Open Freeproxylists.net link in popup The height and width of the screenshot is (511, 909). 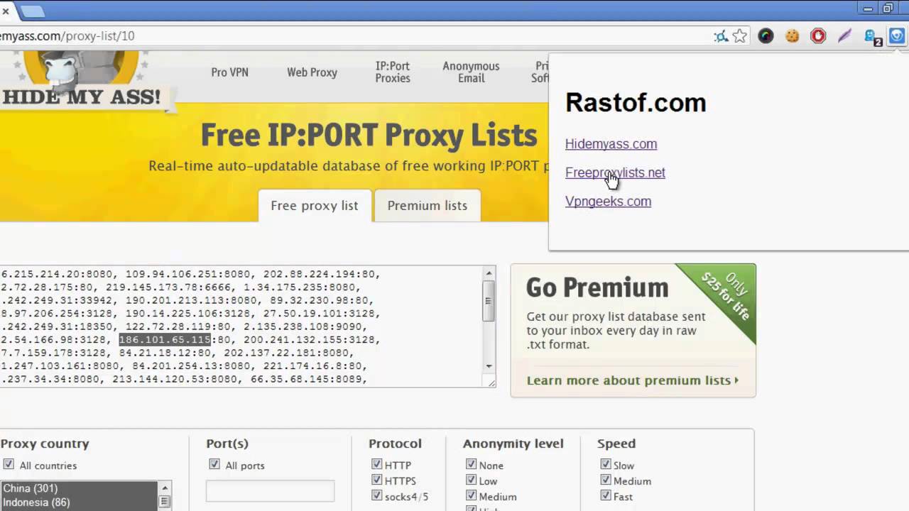point(615,172)
